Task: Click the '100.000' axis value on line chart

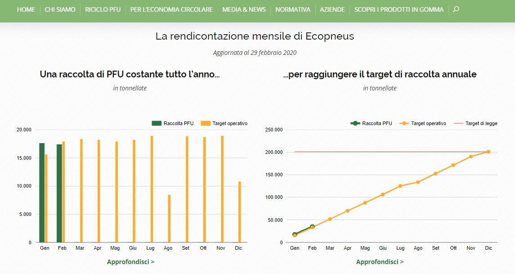Action: 274,197
